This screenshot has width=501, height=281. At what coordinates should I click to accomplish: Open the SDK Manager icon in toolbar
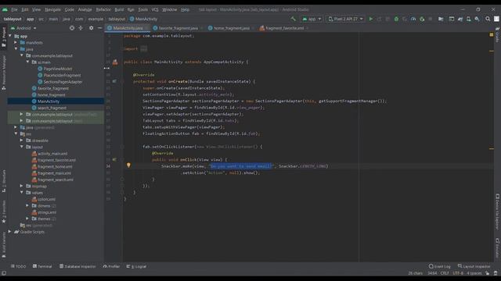[477, 19]
